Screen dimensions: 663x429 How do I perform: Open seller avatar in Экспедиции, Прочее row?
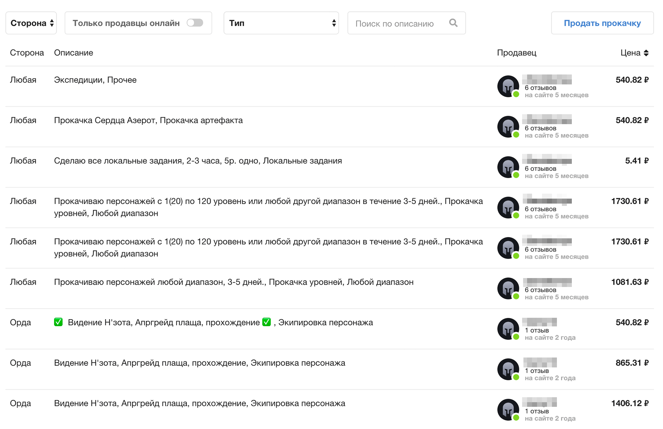508,86
